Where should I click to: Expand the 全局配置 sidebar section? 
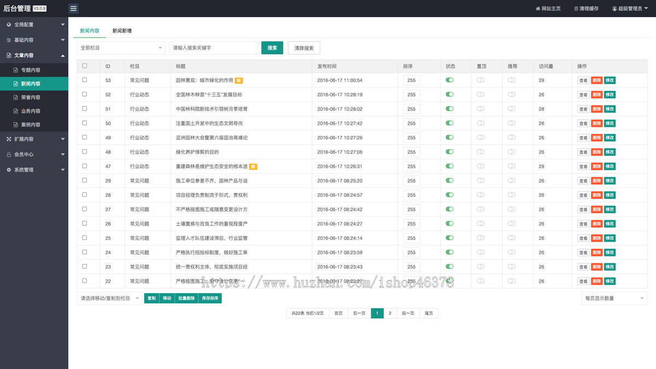(34, 25)
